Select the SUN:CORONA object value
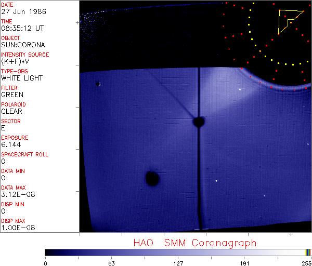Screen dimensions: 312x266 (23, 45)
